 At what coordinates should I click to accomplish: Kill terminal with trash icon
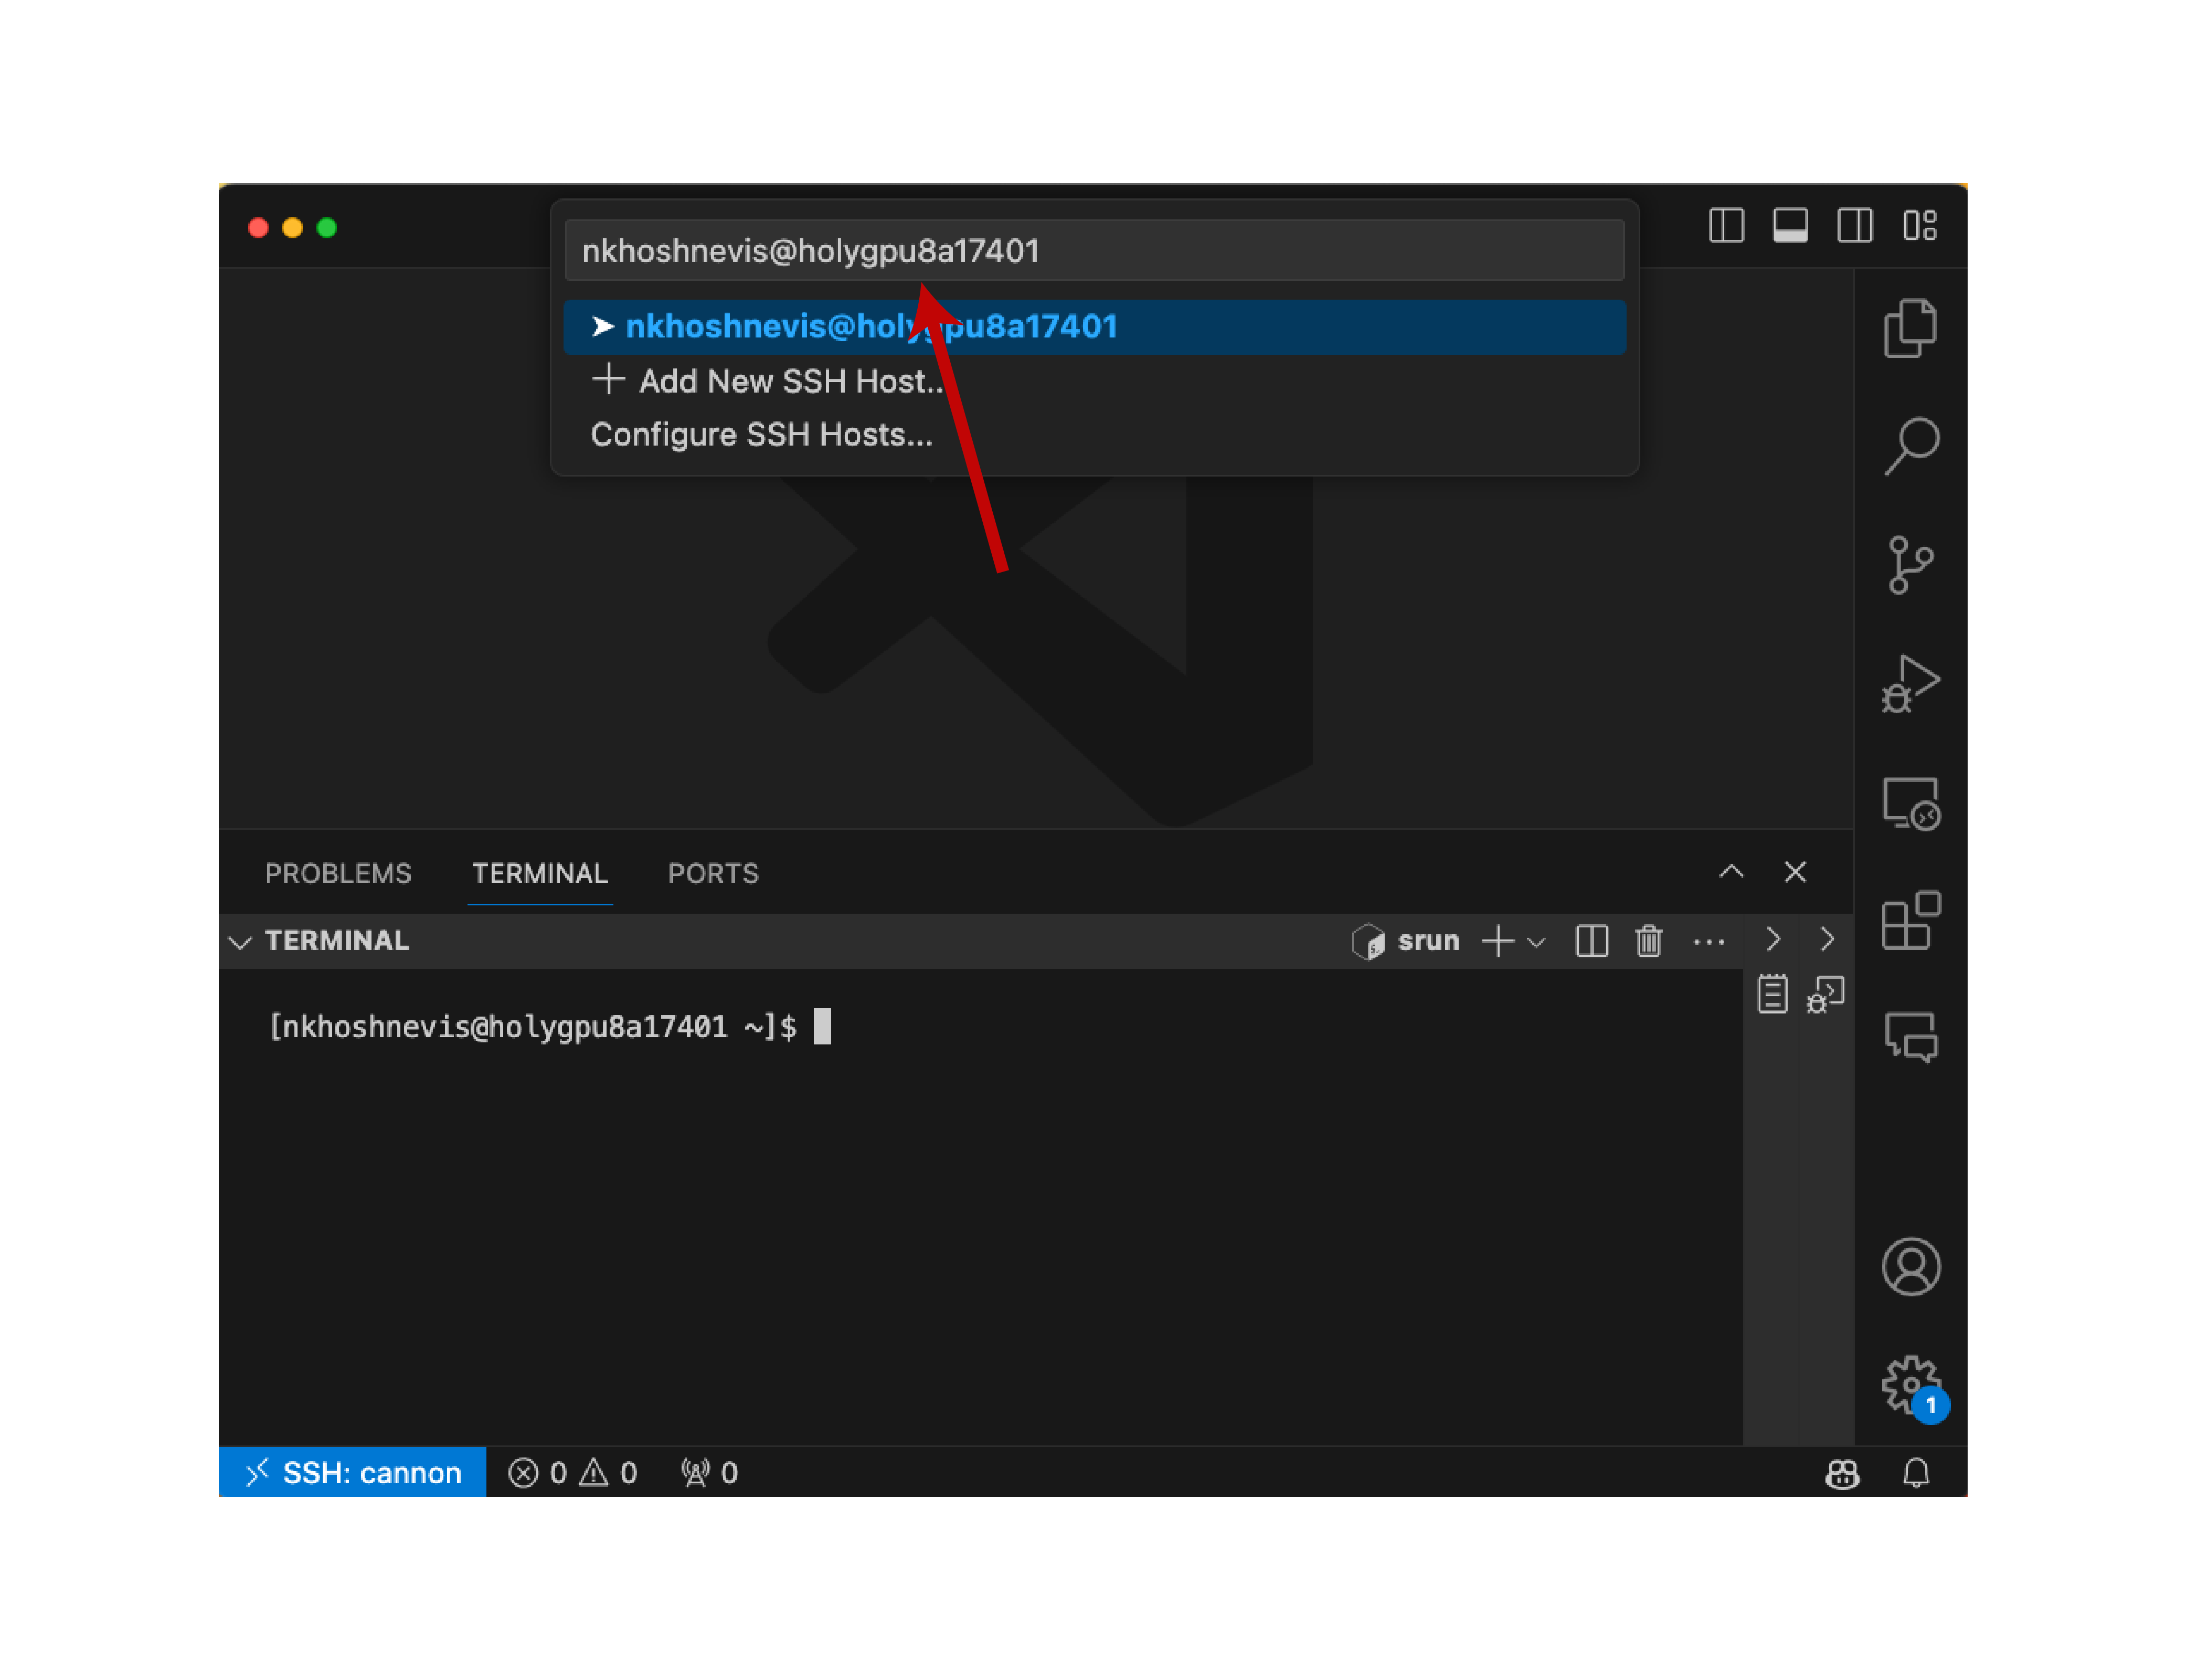click(x=1648, y=941)
